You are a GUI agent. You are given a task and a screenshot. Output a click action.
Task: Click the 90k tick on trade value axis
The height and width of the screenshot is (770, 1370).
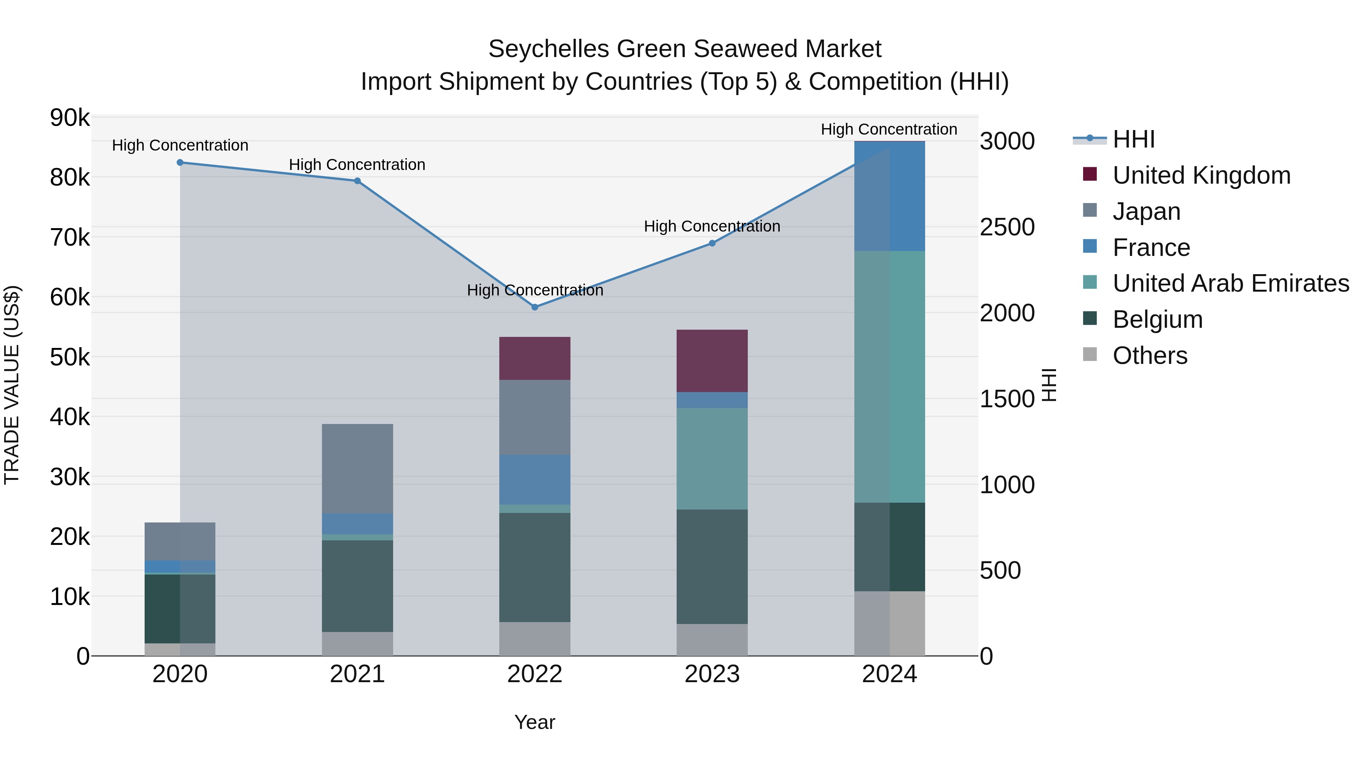[x=70, y=117]
